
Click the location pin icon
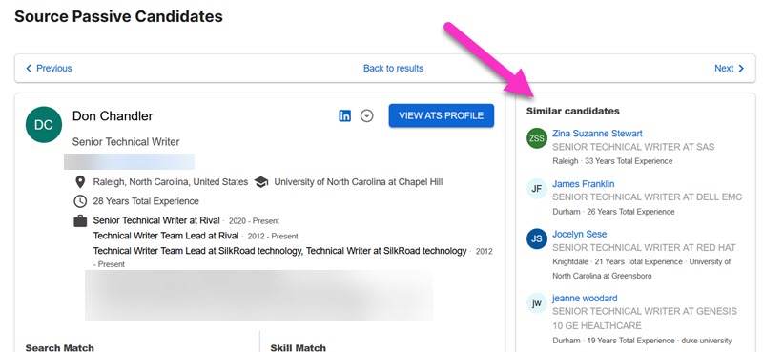pyautogui.click(x=80, y=182)
